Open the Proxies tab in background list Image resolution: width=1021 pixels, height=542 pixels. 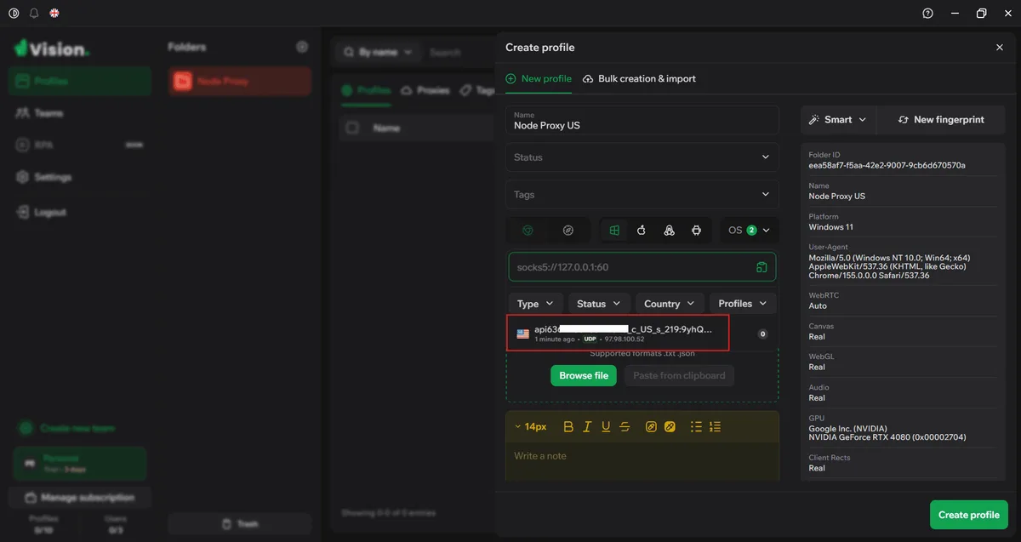coord(425,90)
